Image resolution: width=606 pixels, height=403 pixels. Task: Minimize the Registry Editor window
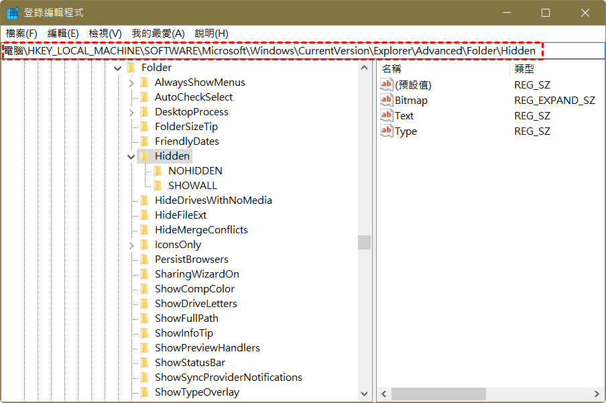pos(507,13)
